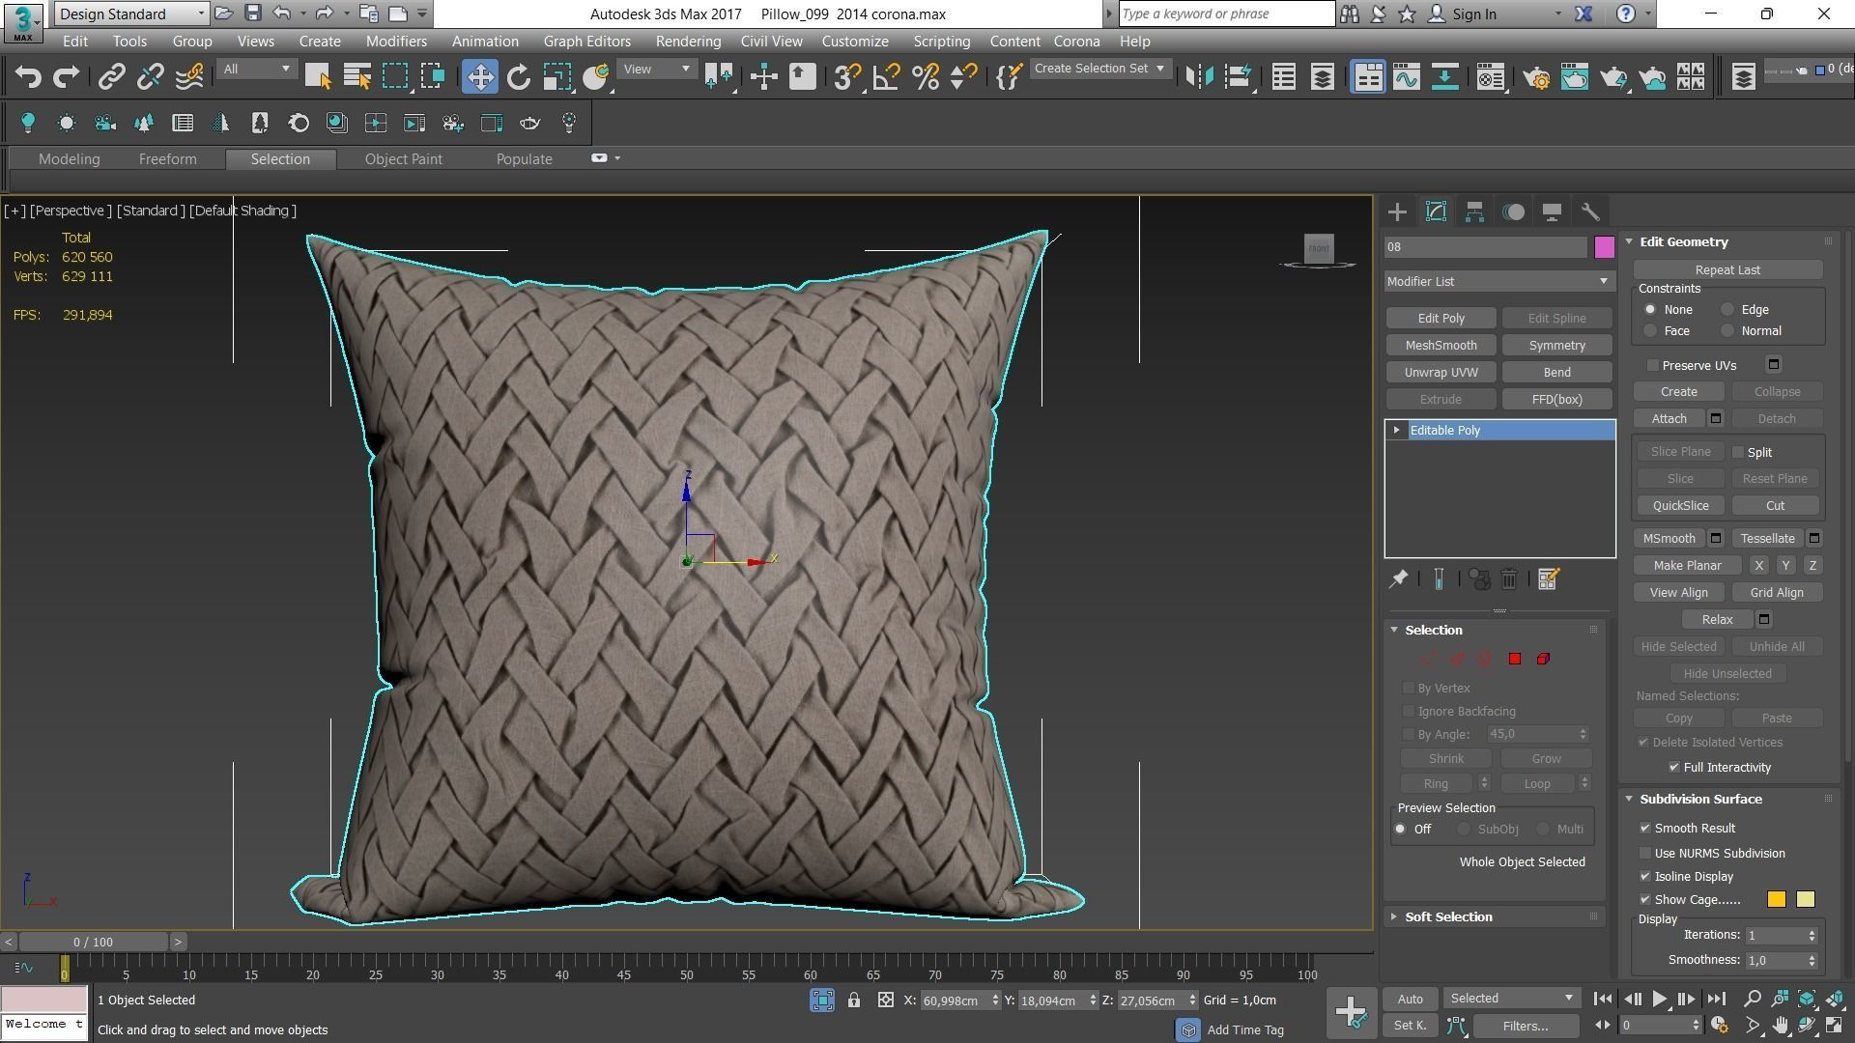Click the QuickSlice button

tap(1680, 505)
